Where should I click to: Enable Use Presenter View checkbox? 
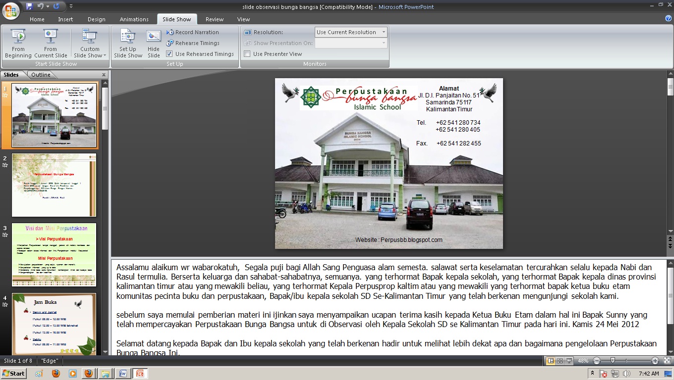point(247,54)
